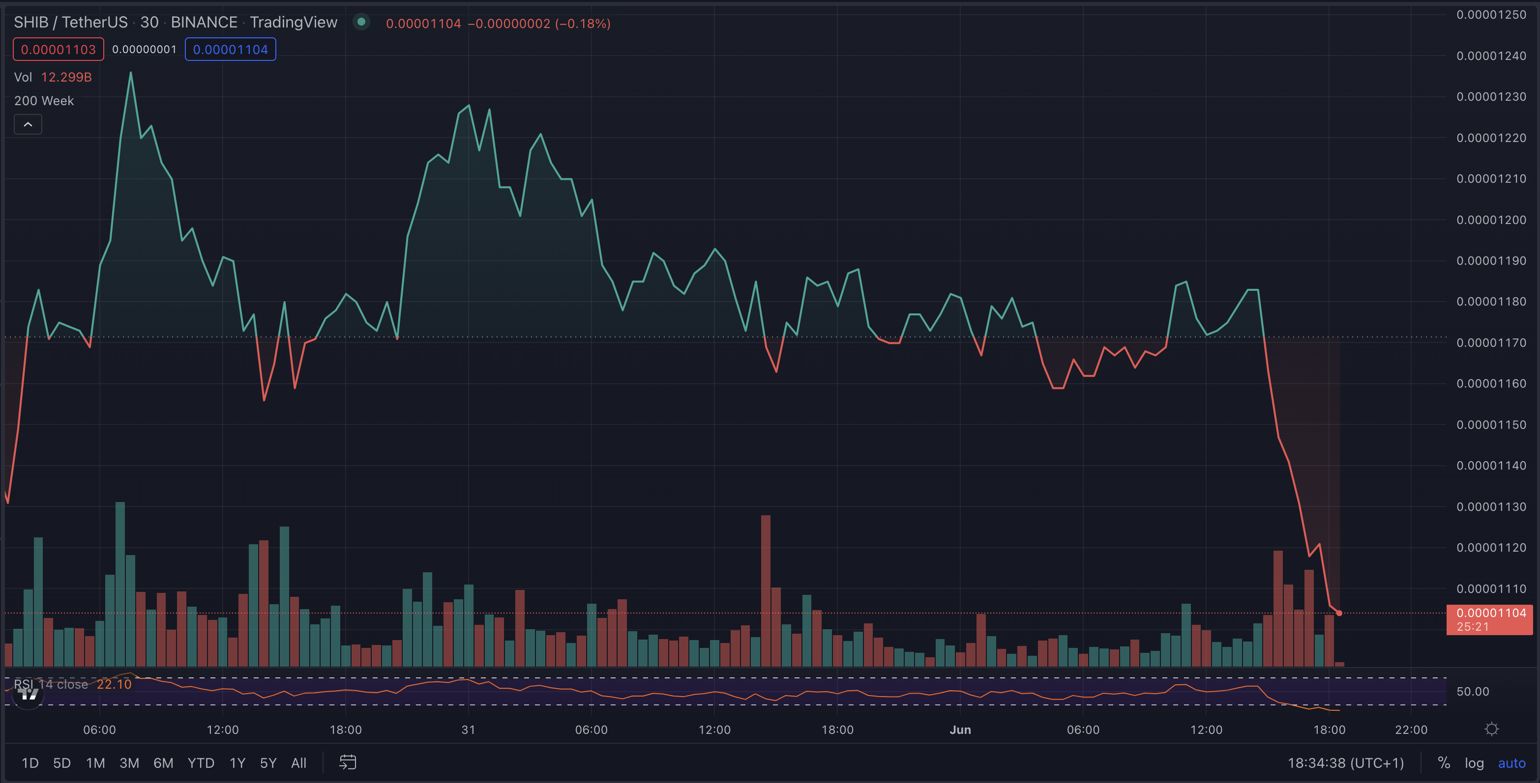Click the 0.00001250 price axis label

[1491, 15]
